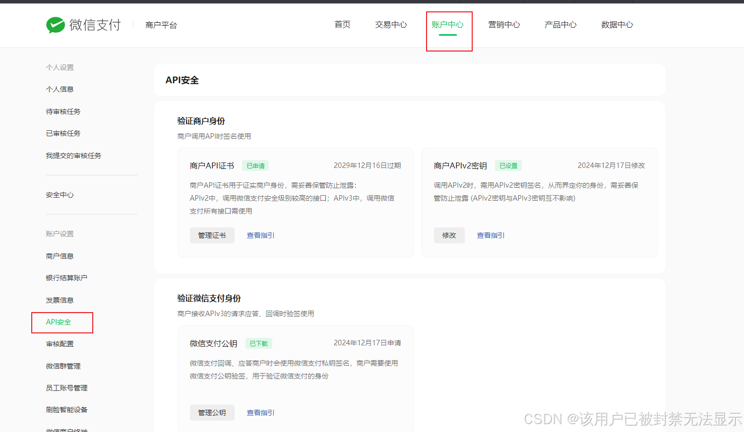Screen dimensions: 744x432
Task: Open the 交易中心 navigation tab
Action: click(x=391, y=25)
